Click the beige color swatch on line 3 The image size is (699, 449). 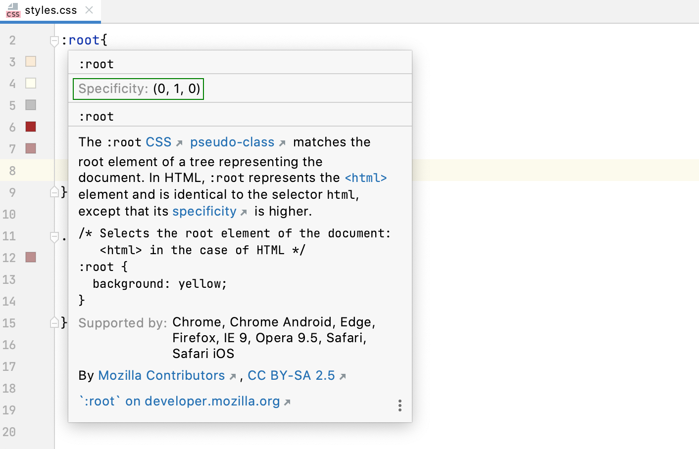tap(30, 61)
